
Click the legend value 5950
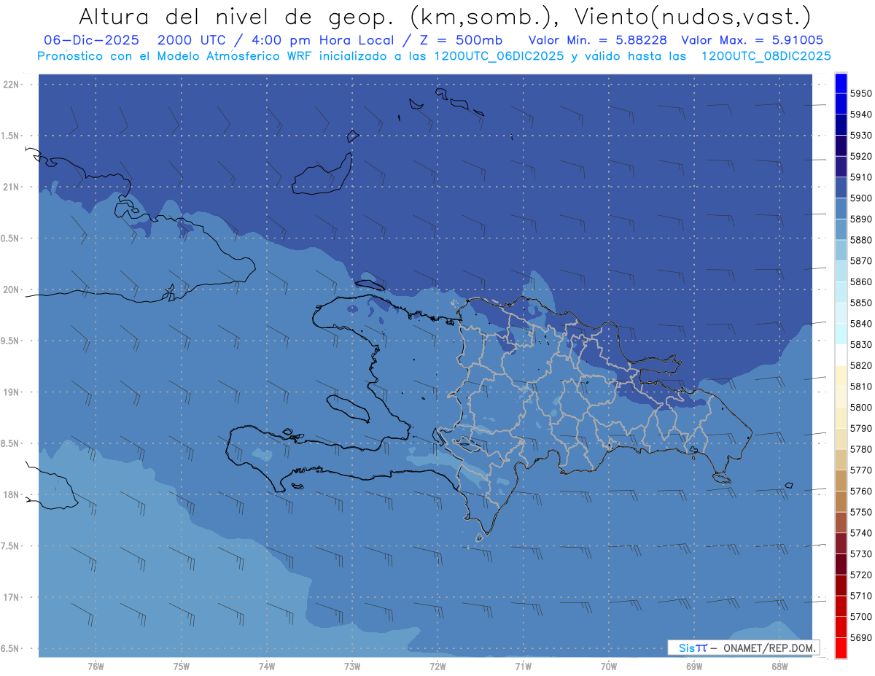tap(860, 94)
